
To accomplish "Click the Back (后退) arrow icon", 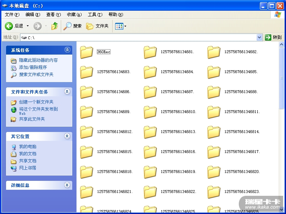I will (x=9, y=26).
